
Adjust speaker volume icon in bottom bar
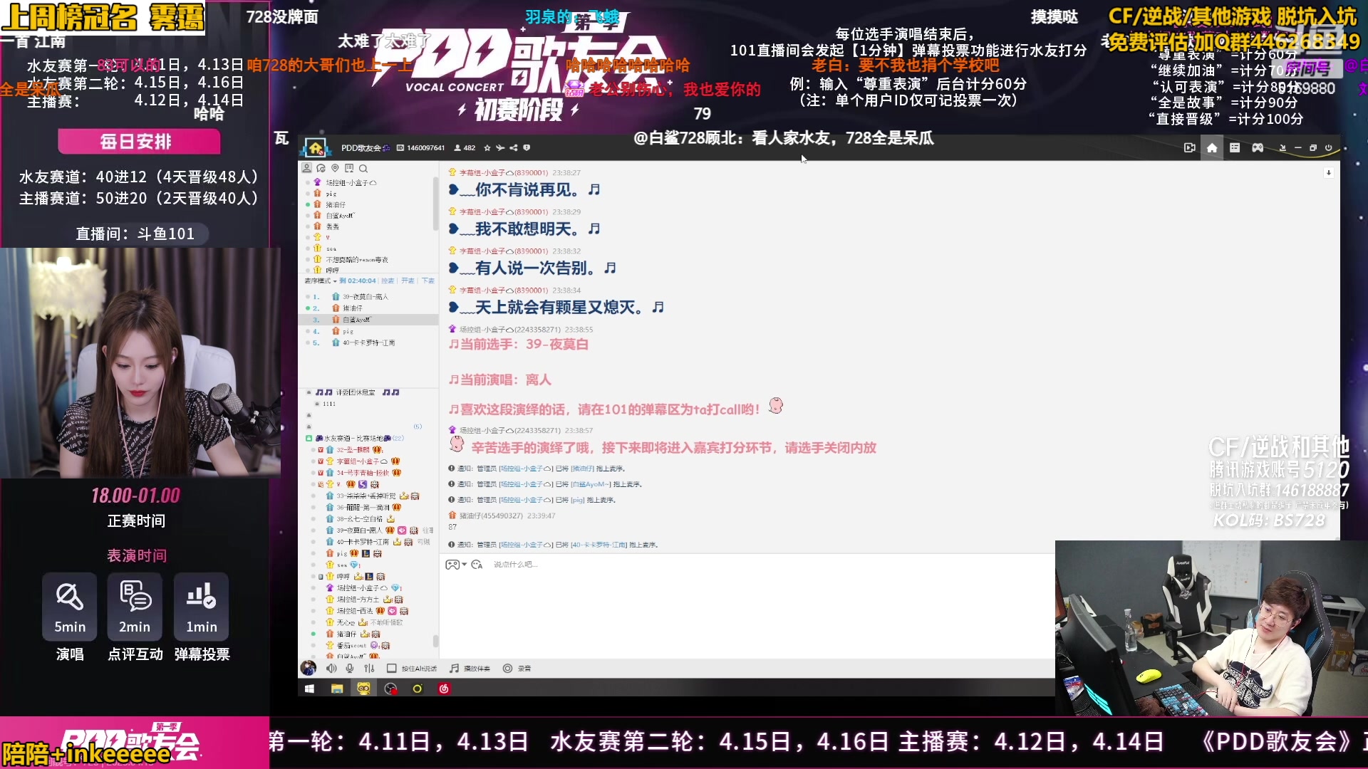point(331,669)
